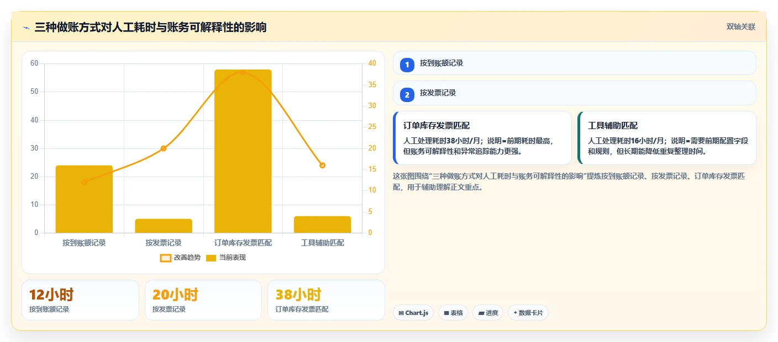Click the line point above 按发票记录

[164, 148]
